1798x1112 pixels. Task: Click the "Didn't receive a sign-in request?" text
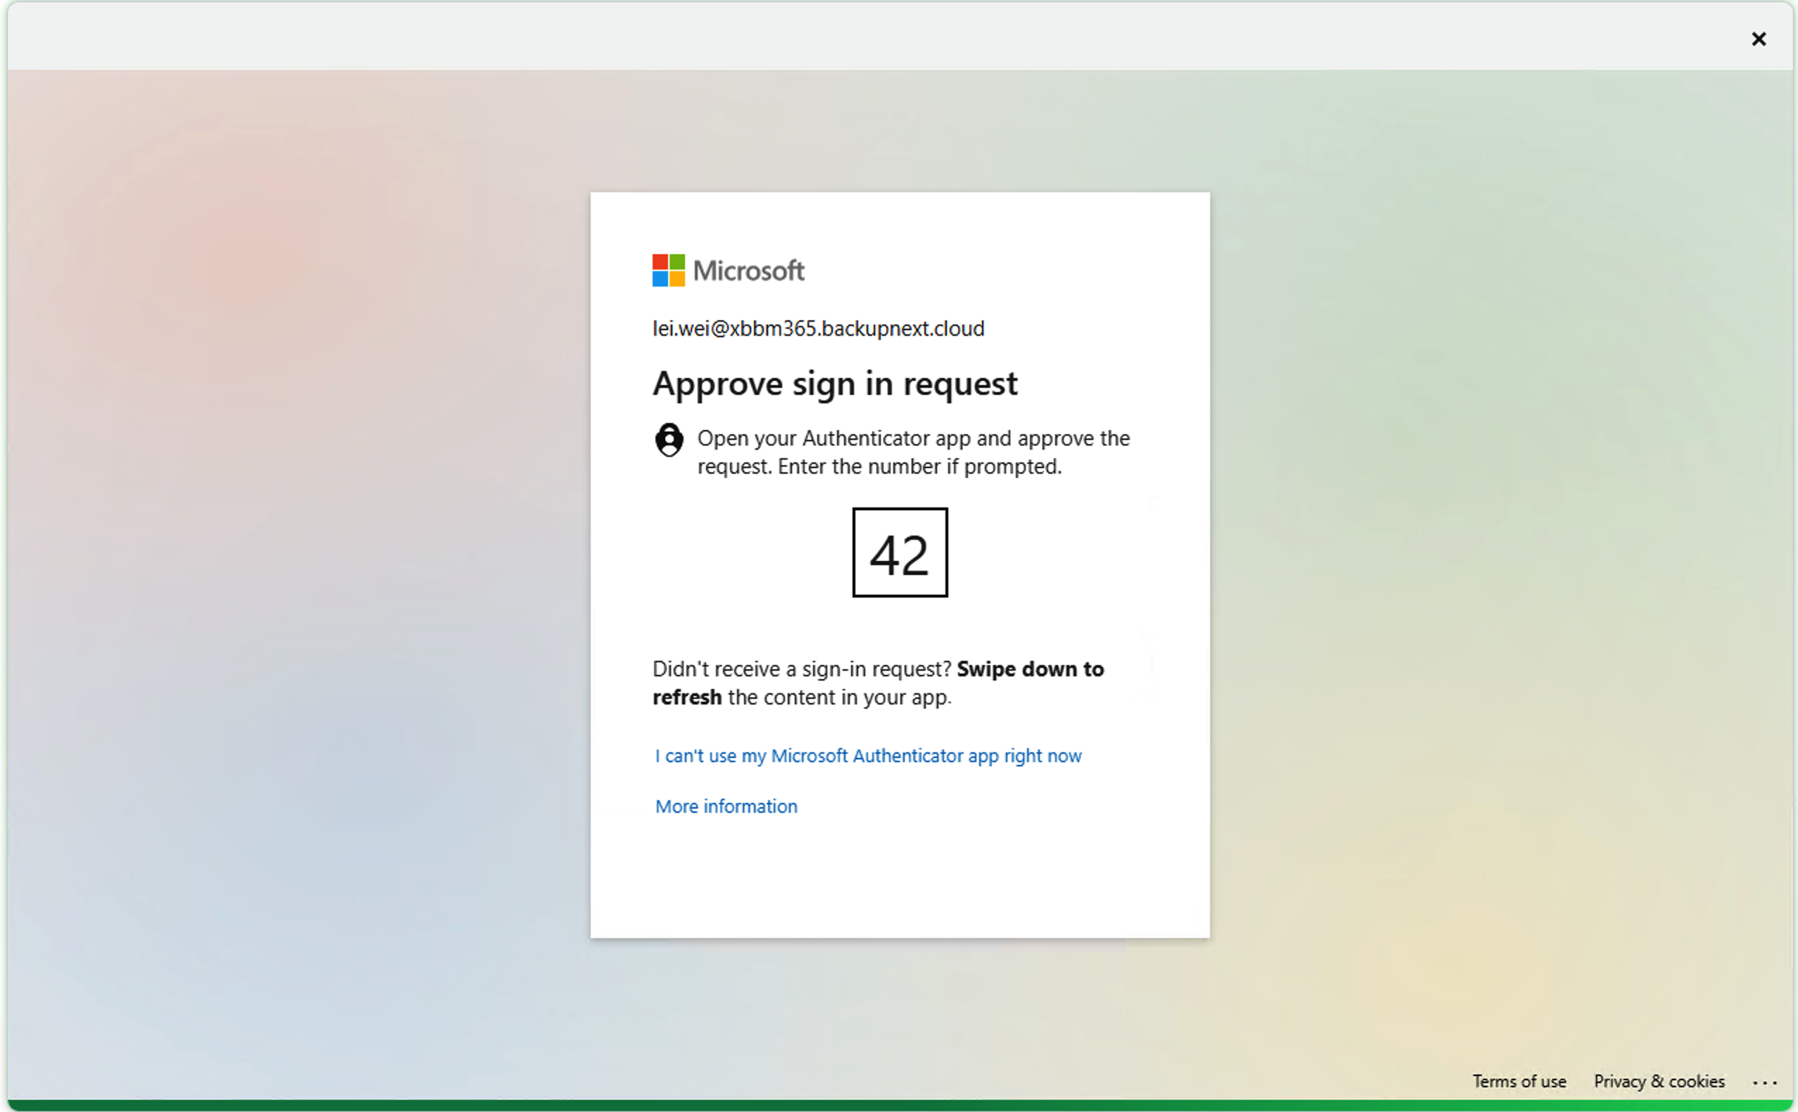coord(801,669)
